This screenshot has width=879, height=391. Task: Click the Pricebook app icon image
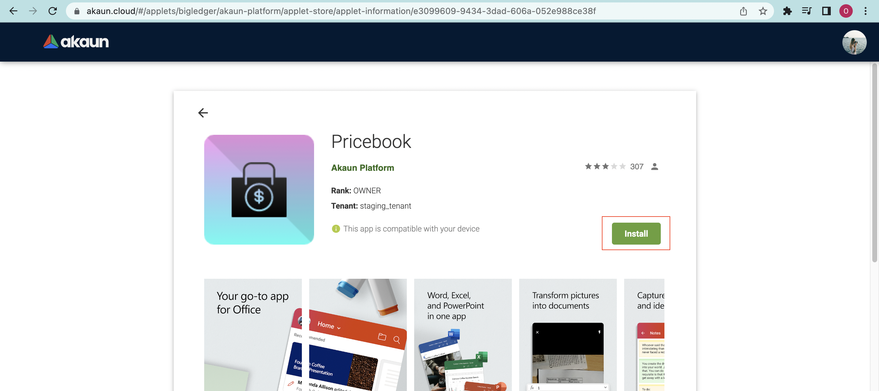pyautogui.click(x=259, y=189)
